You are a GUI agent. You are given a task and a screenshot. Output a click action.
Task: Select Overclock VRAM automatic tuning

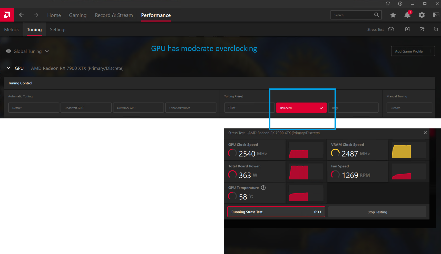point(191,108)
